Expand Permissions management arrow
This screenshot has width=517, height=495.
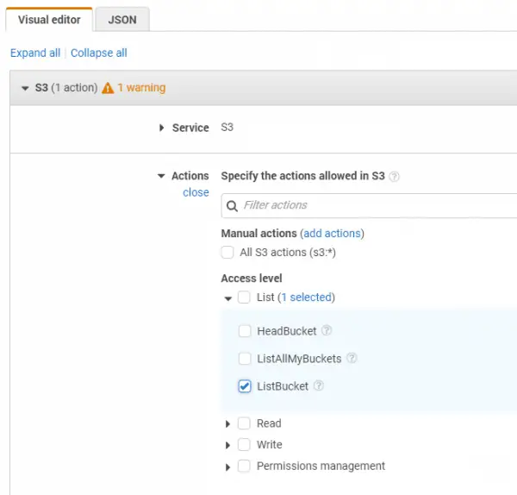[x=227, y=467]
